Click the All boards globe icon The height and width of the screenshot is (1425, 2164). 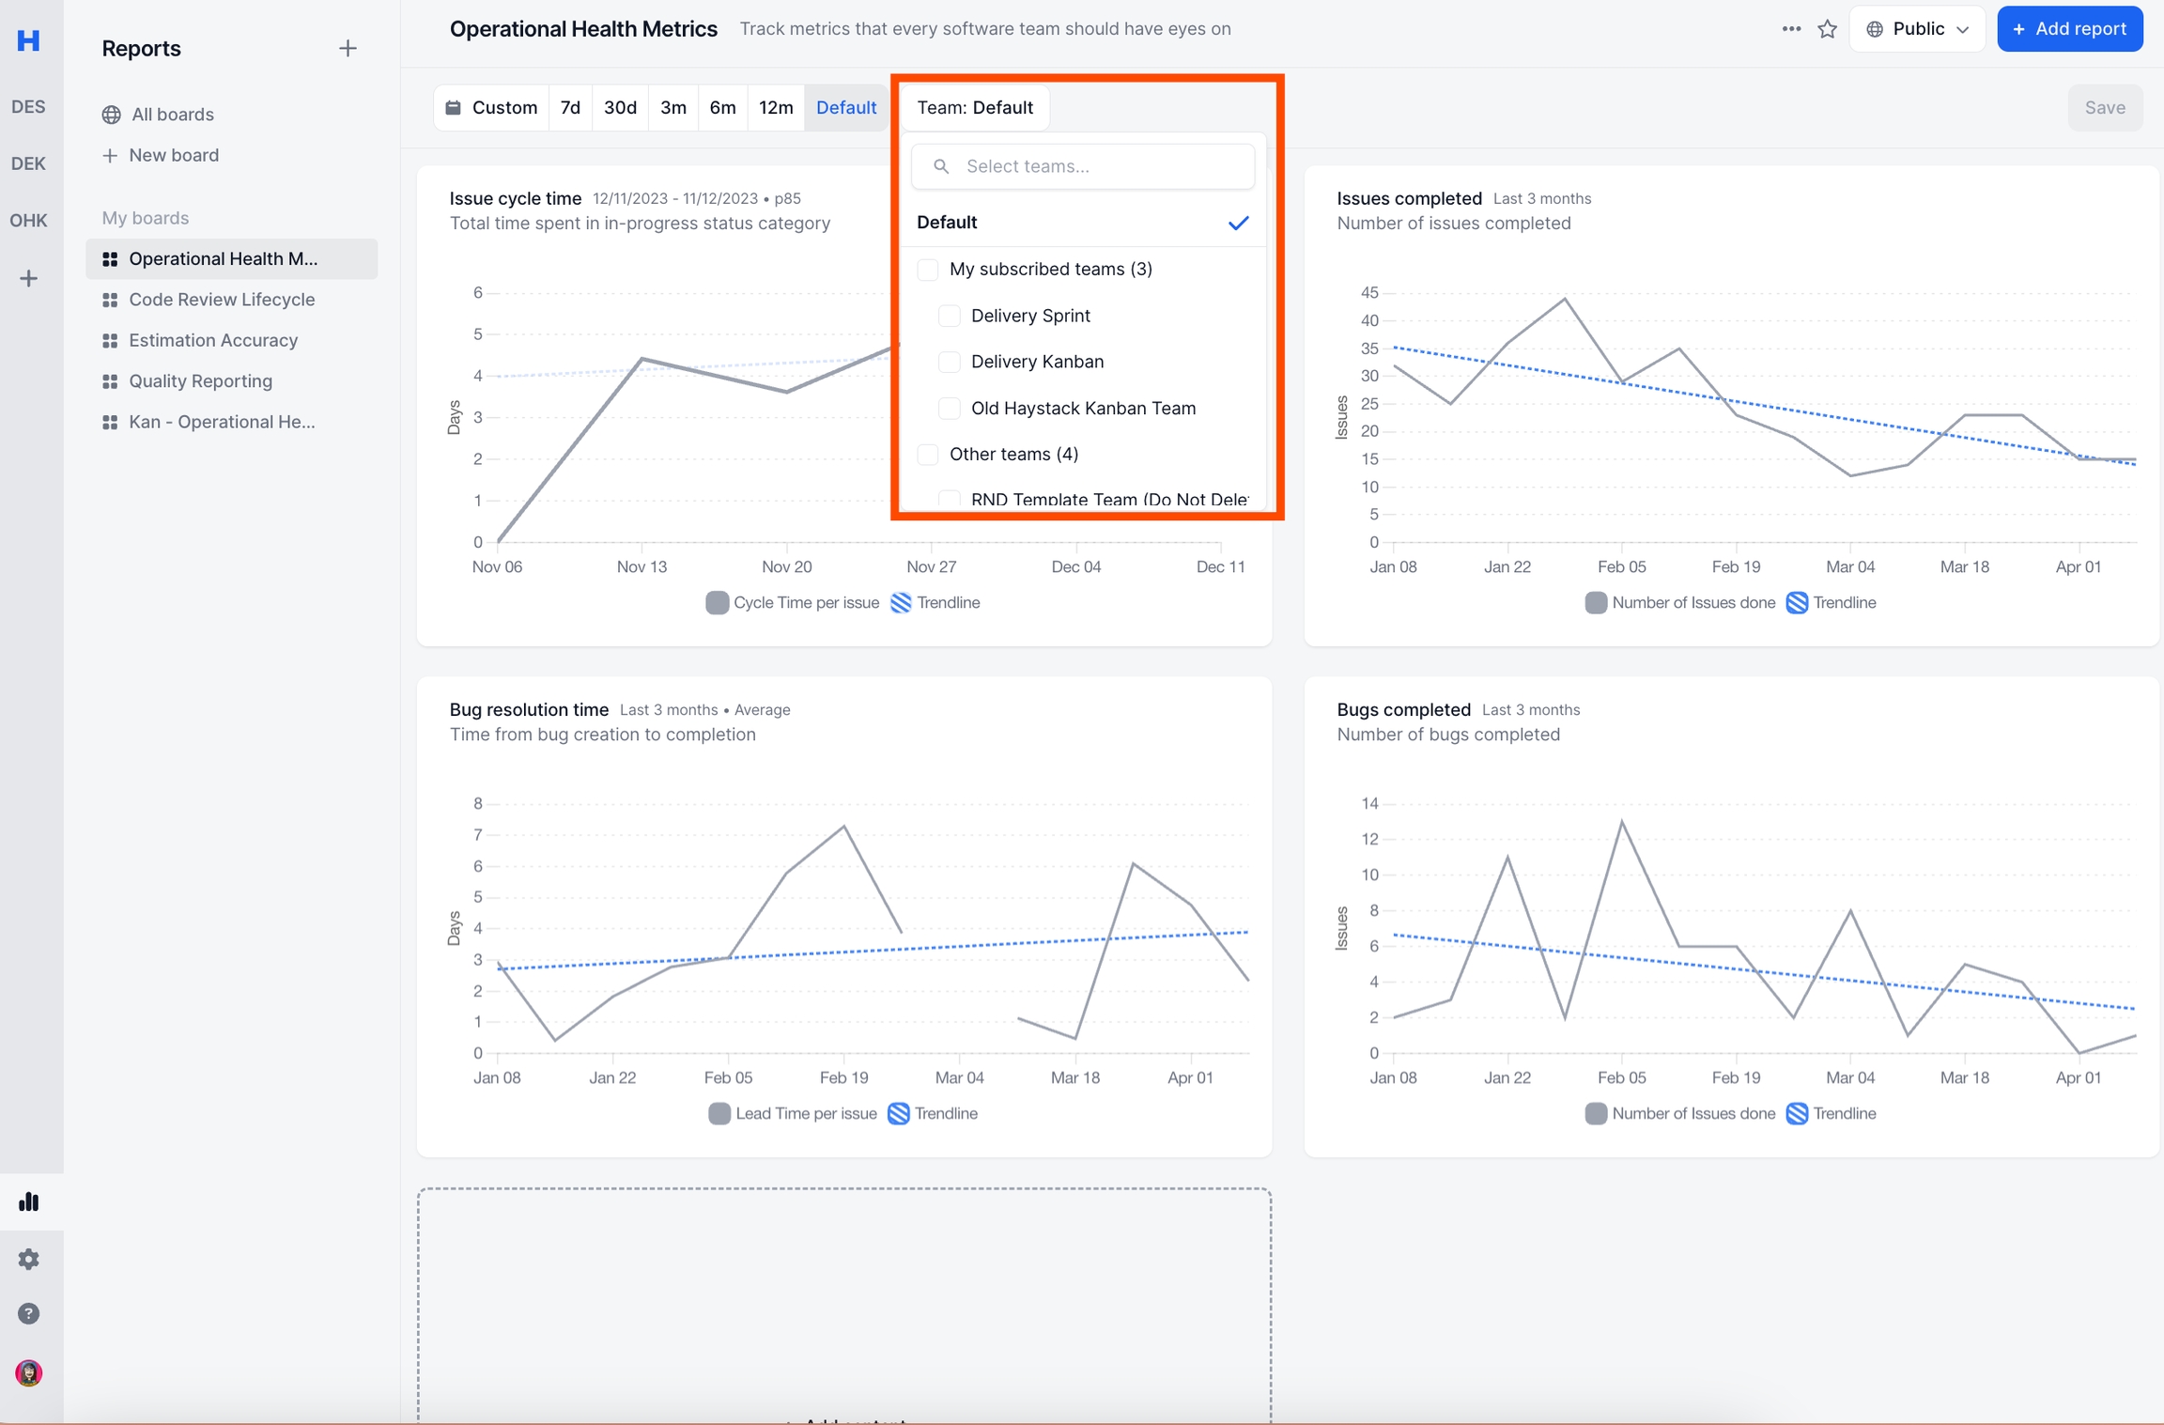tap(111, 115)
